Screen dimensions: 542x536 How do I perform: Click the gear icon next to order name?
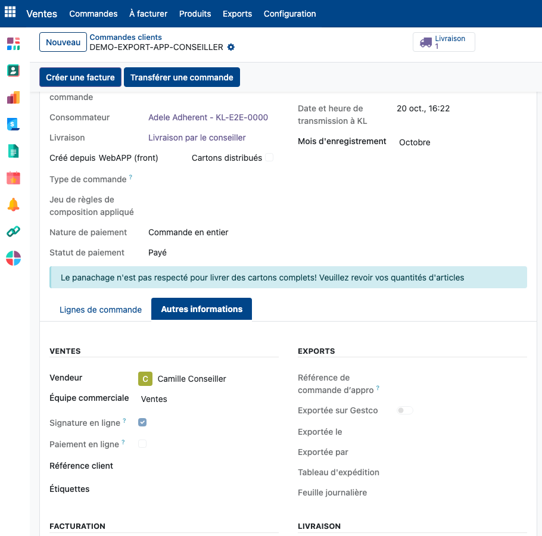tap(231, 47)
